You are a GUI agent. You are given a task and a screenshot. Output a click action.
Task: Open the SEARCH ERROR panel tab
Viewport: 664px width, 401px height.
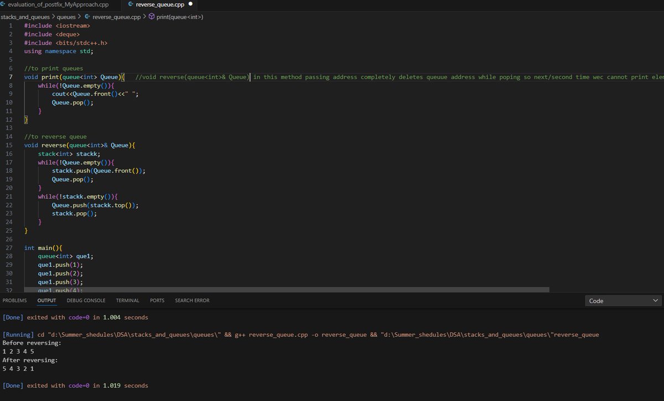tap(192, 300)
